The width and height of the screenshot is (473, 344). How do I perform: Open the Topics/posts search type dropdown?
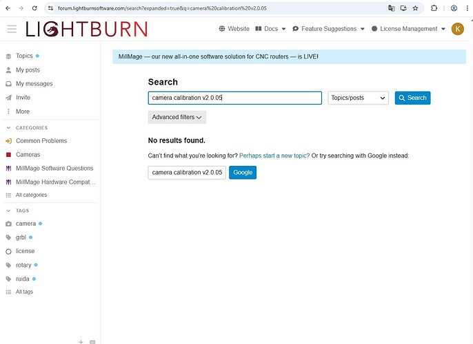[358, 98]
